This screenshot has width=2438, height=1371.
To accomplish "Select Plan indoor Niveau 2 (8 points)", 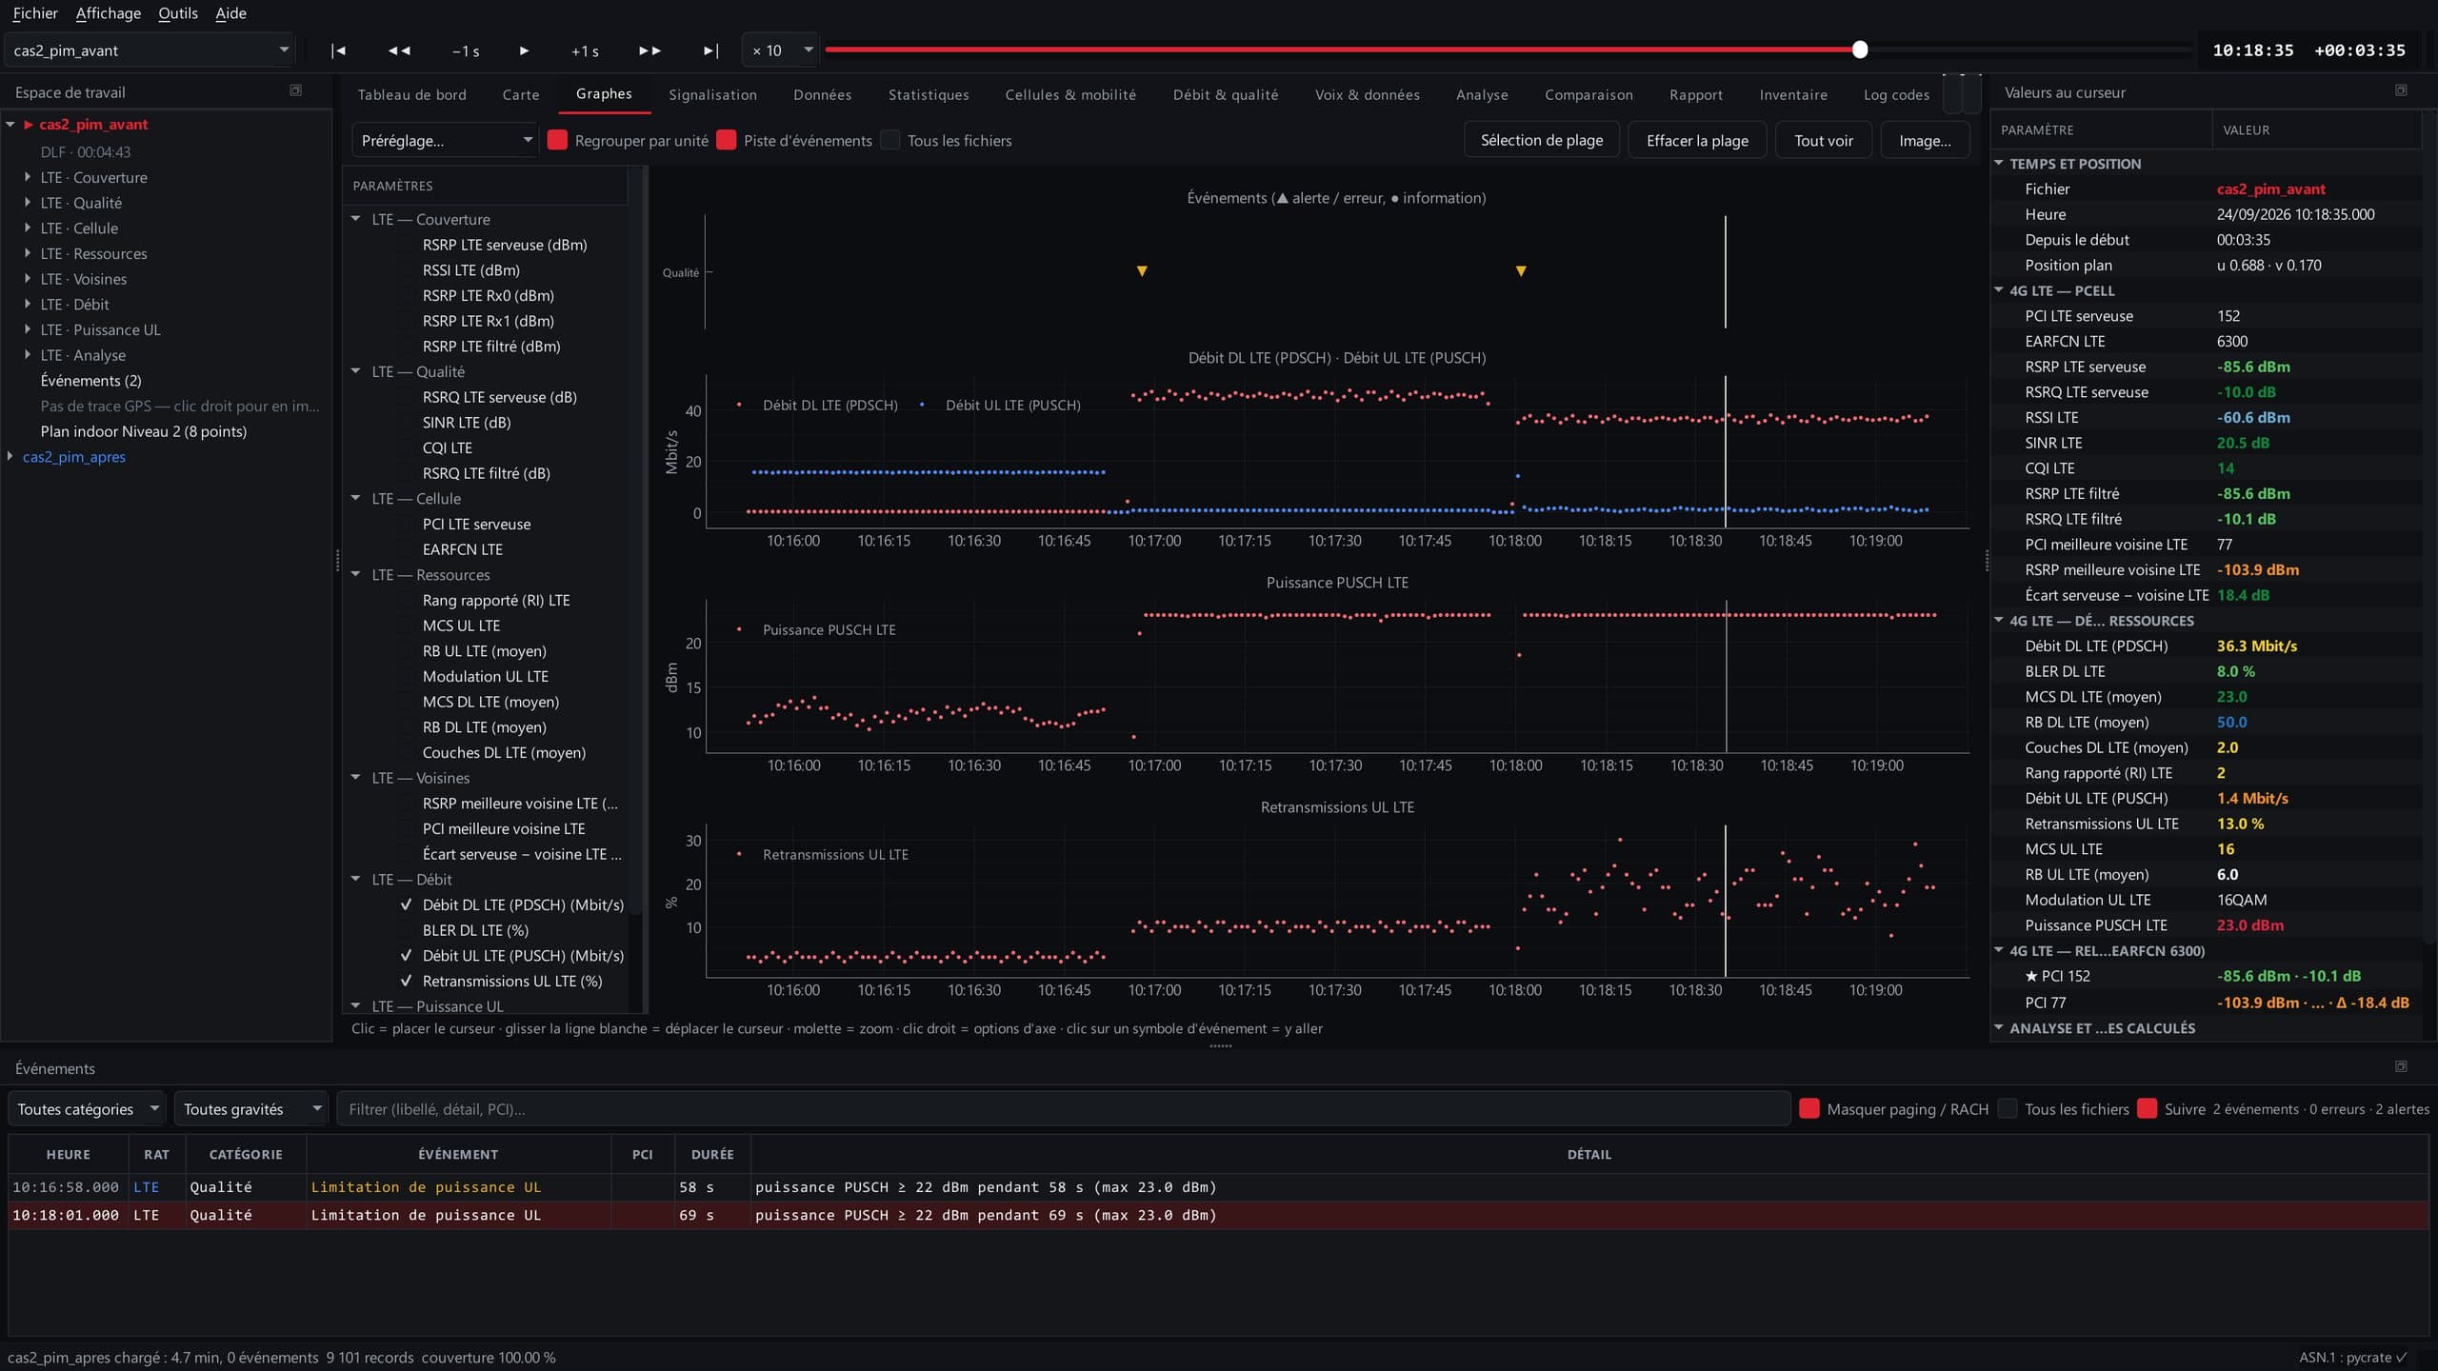I will click(144, 431).
